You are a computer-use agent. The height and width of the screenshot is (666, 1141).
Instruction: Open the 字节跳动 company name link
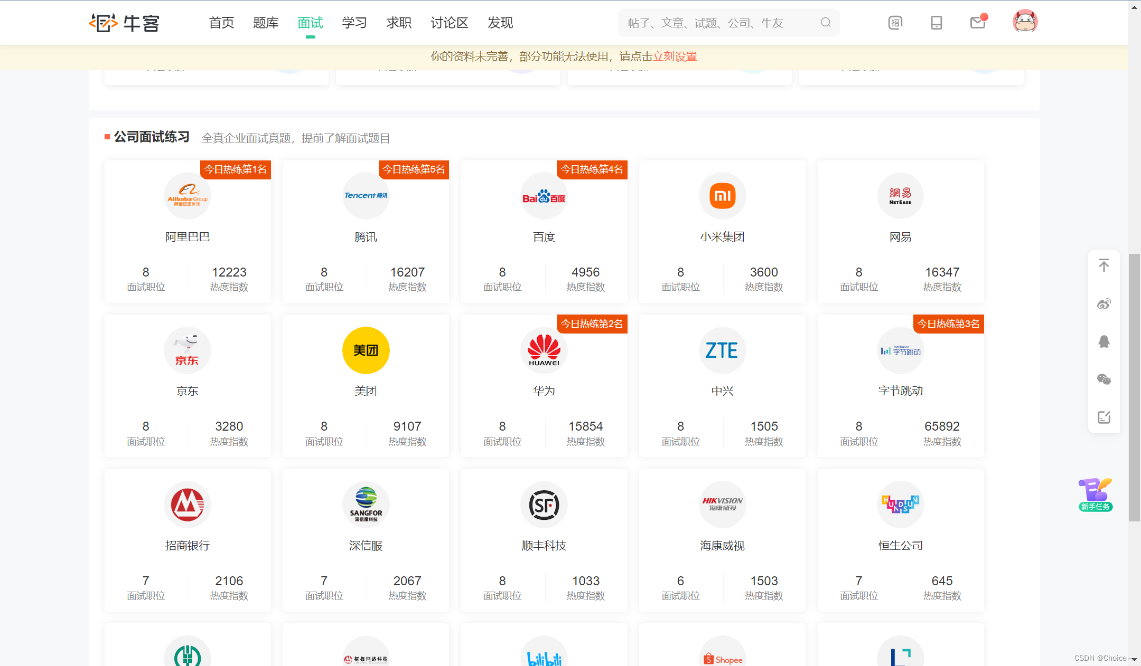[901, 391]
